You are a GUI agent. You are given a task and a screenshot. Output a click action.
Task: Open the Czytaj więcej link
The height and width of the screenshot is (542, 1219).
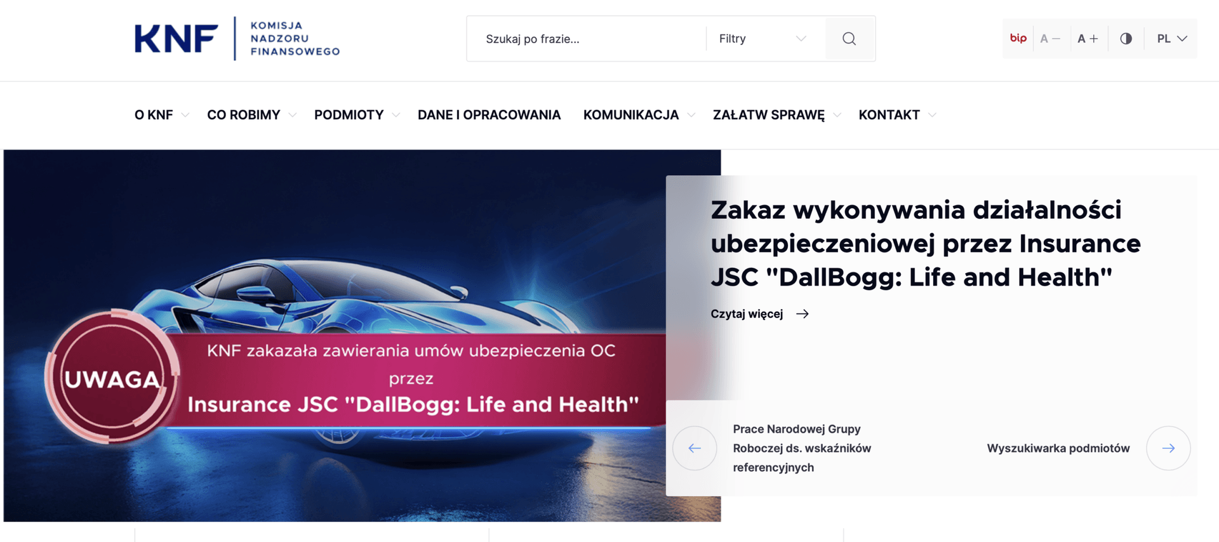pos(759,314)
